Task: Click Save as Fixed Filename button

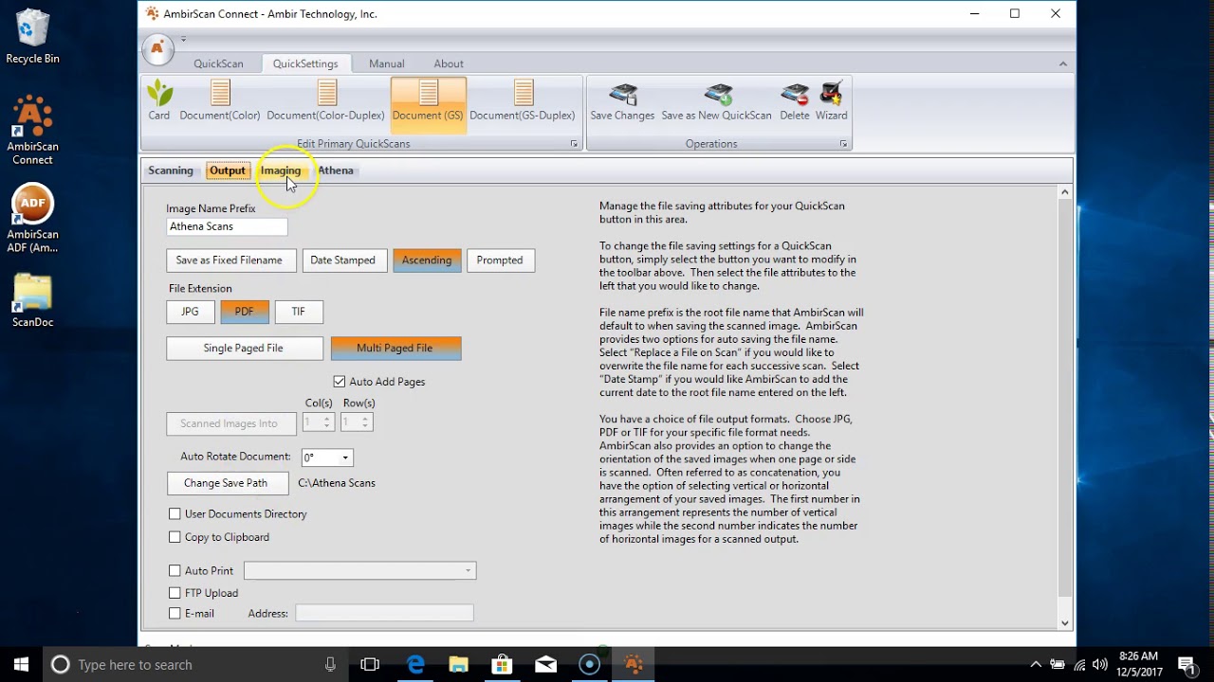Action: pos(230,260)
